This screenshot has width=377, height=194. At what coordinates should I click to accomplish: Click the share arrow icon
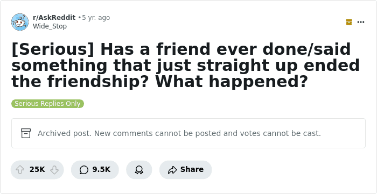coord(172,170)
